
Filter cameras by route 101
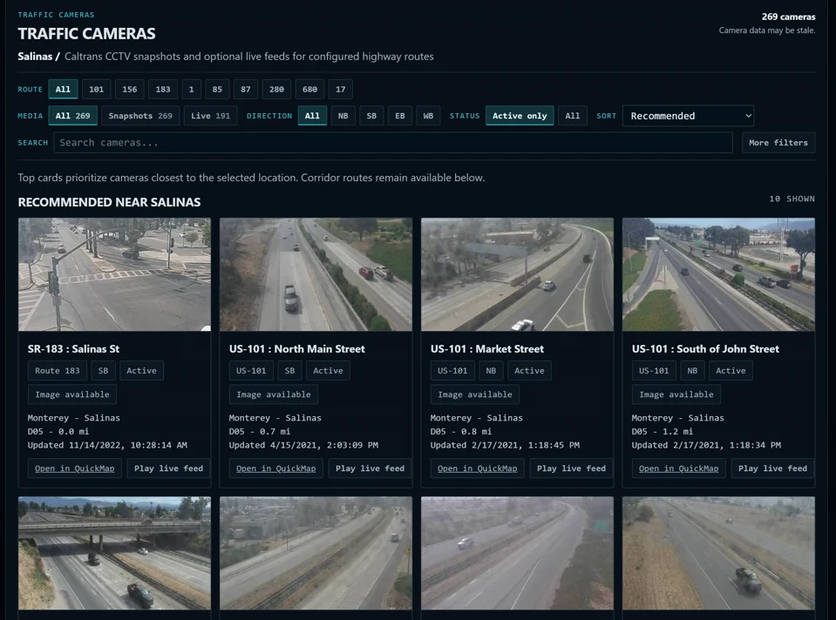point(97,89)
